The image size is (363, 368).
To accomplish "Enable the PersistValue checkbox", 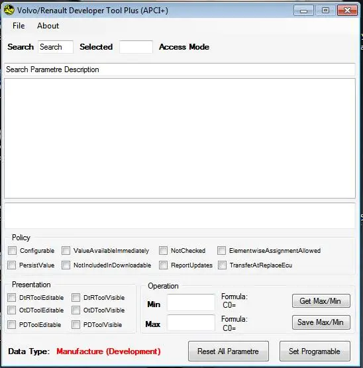I will point(11,265).
